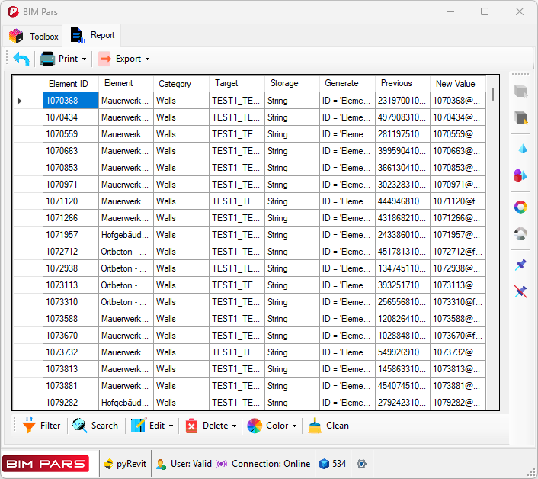Image resolution: width=538 pixels, height=479 pixels.
Task: Click the Connection: Online indicator
Action: point(263,464)
